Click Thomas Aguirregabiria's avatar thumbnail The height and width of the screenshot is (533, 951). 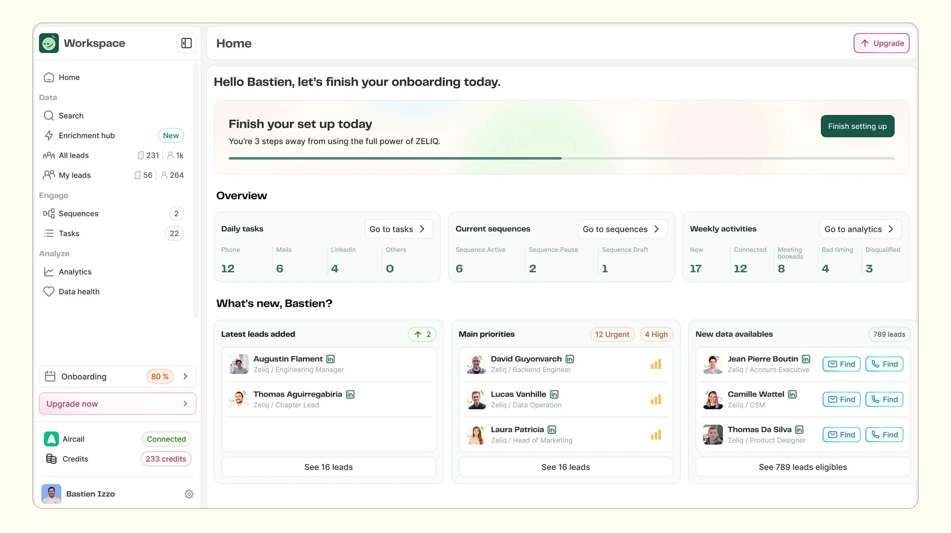coord(238,399)
